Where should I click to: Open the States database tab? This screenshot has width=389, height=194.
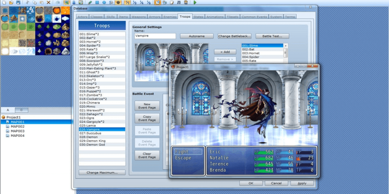[x=198, y=17]
